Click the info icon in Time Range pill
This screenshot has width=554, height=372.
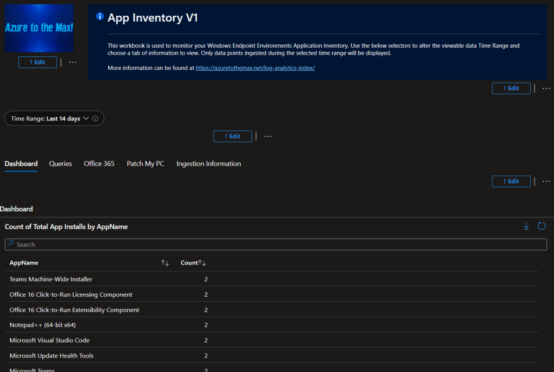[x=95, y=118]
